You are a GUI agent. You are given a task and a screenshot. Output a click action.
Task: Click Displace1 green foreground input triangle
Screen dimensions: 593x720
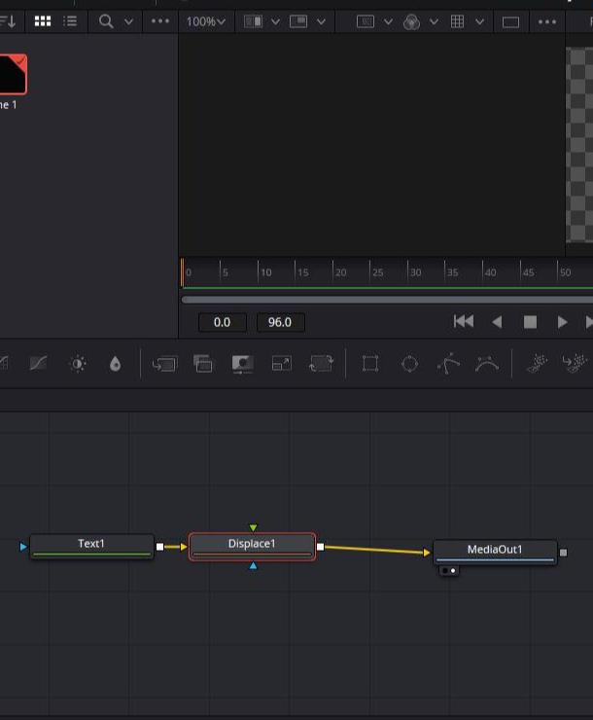pyautogui.click(x=253, y=527)
